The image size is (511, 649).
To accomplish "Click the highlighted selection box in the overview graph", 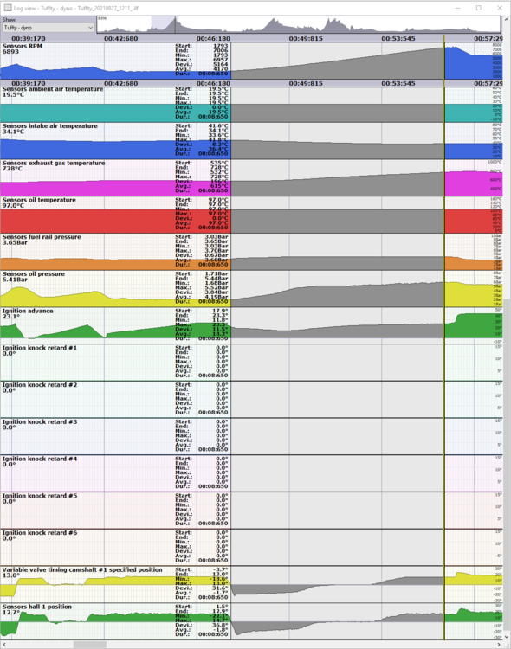I will coord(163,24).
